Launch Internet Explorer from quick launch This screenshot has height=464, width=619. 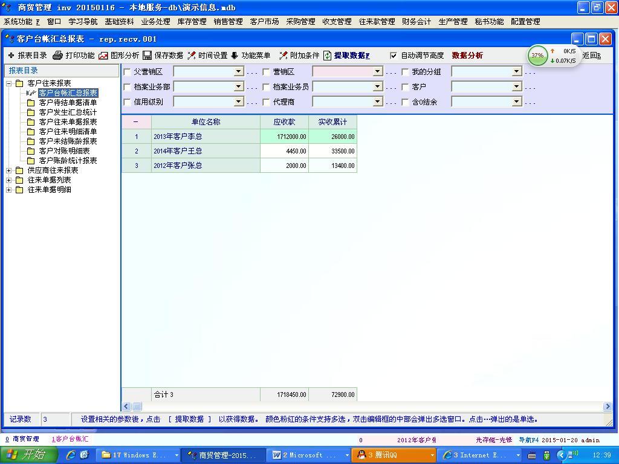(71, 455)
